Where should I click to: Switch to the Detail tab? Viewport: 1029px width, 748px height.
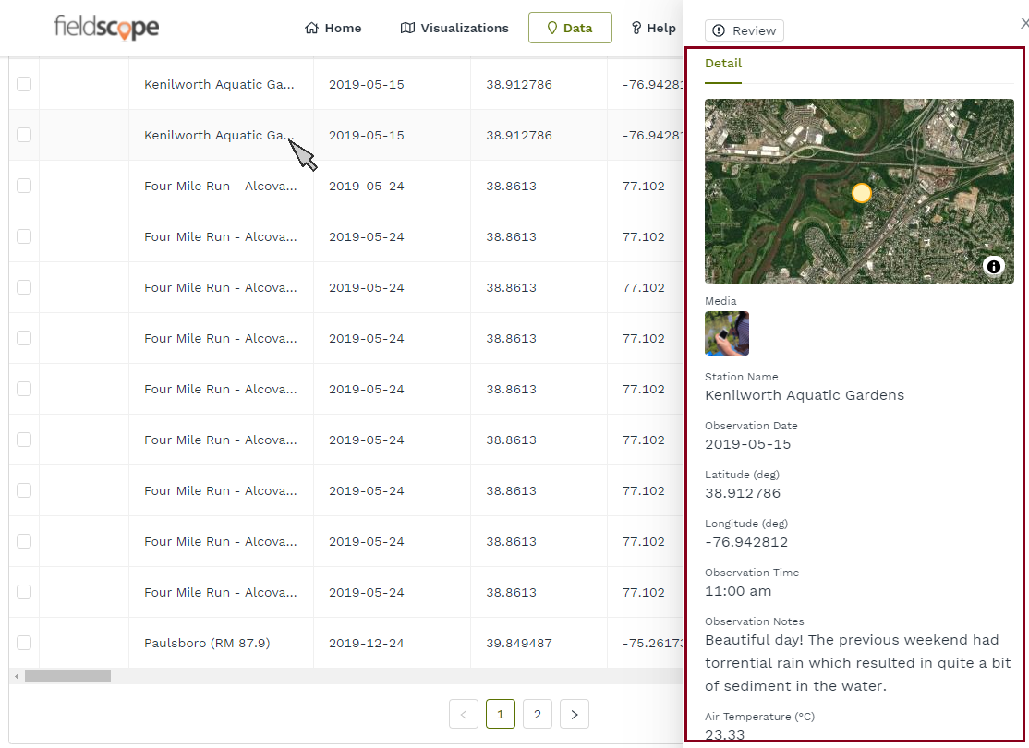pos(723,64)
